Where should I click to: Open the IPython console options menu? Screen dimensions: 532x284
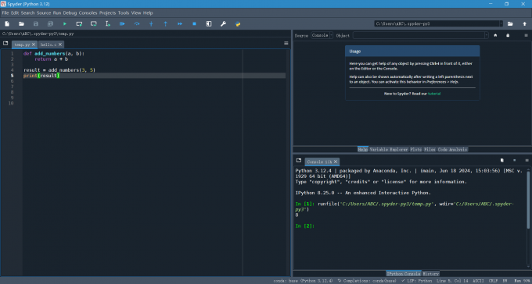click(527, 161)
